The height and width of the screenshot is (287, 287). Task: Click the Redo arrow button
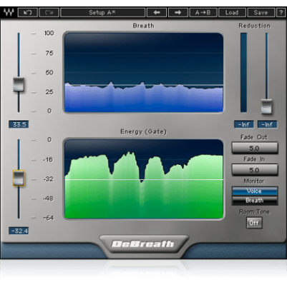[49, 12]
